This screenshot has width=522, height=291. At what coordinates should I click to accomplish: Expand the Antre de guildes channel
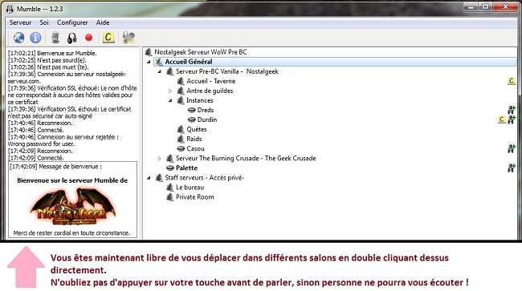[170, 91]
